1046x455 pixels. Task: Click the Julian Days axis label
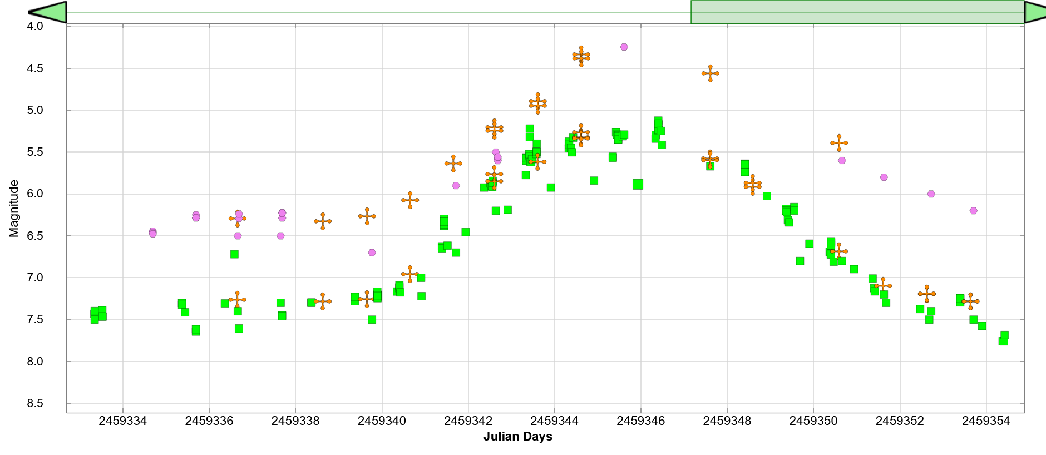click(517, 437)
